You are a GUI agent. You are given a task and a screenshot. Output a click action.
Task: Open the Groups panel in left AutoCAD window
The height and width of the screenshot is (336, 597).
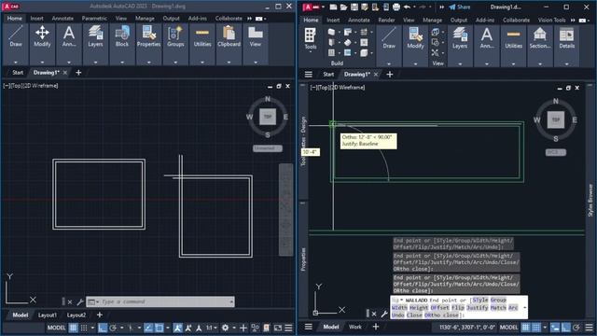coord(175,36)
